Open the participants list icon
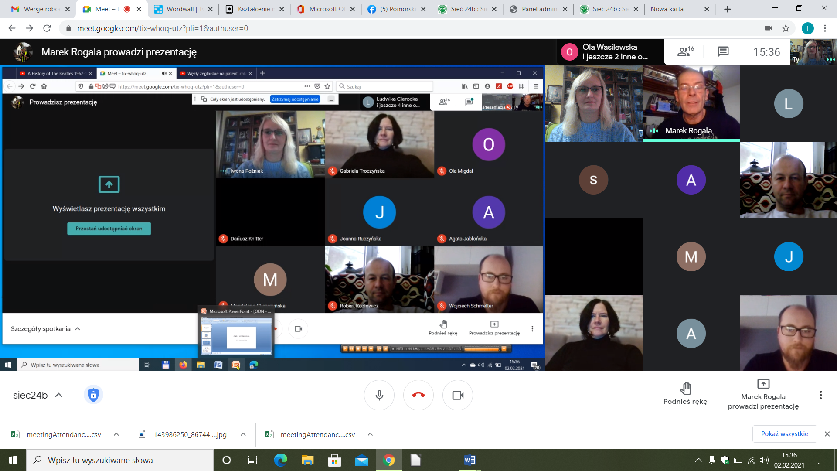837x471 pixels. coord(685,52)
